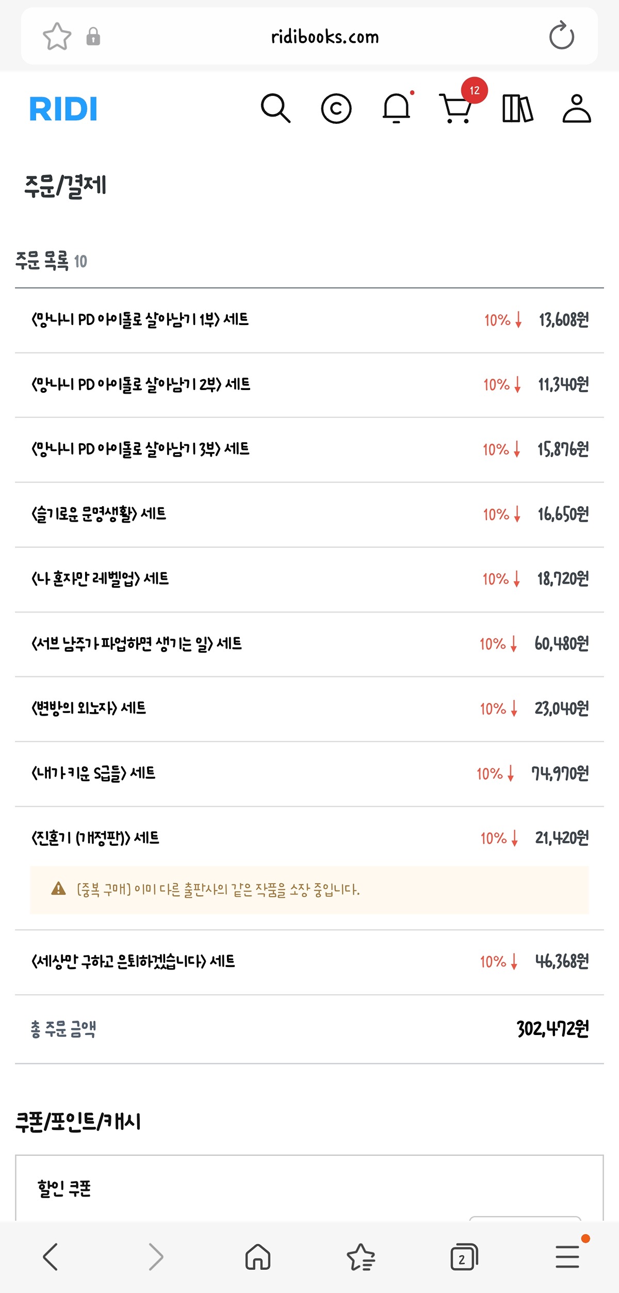The width and height of the screenshot is (619, 1293).
Task: Tap the duplicate purchase warning banner
Action: pyautogui.click(x=309, y=890)
